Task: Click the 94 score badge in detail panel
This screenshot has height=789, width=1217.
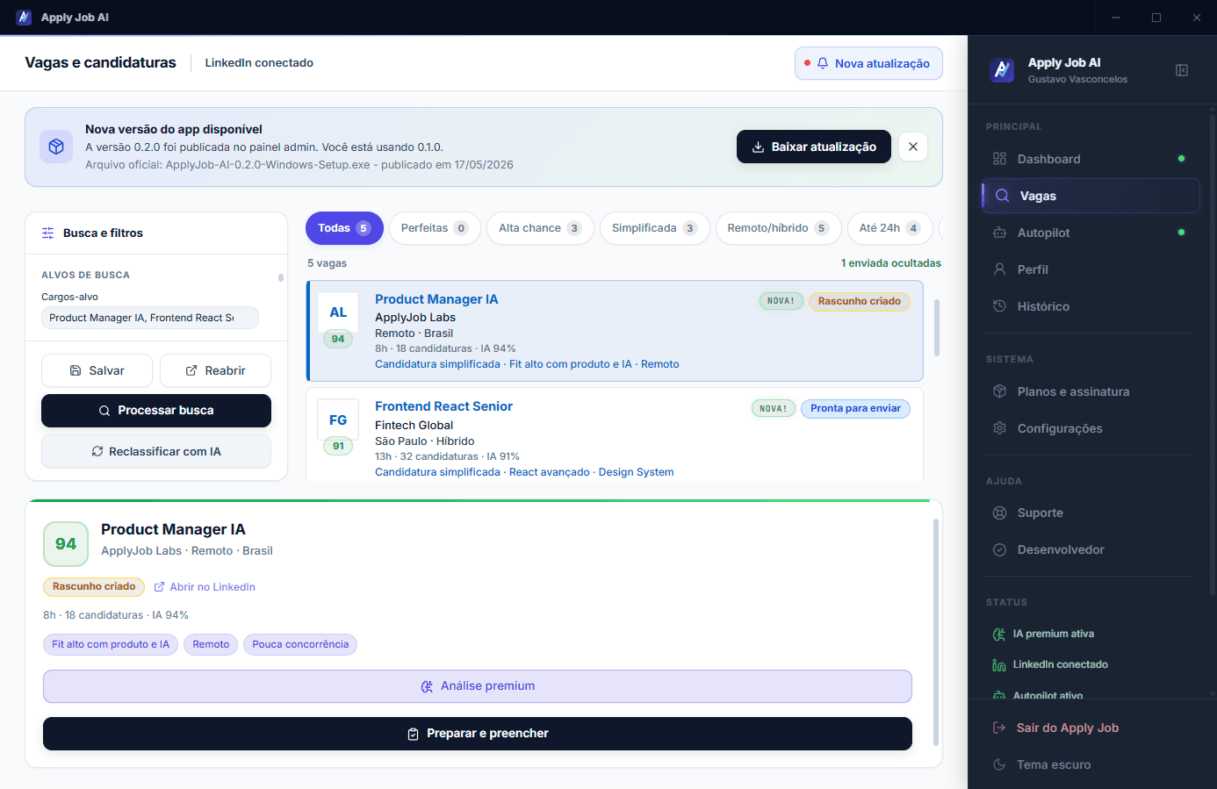Action: 66,544
